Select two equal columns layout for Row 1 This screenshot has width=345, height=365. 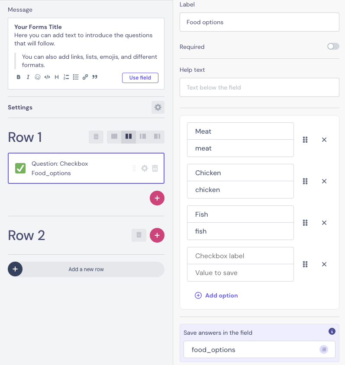coord(129,137)
